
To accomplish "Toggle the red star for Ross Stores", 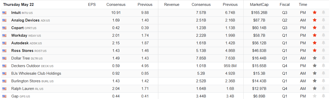I will click(x=315, y=50).
